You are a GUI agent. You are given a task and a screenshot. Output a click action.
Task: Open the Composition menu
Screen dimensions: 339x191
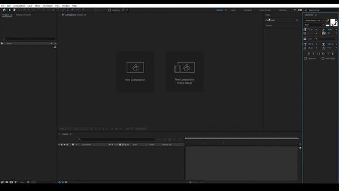(x=19, y=6)
